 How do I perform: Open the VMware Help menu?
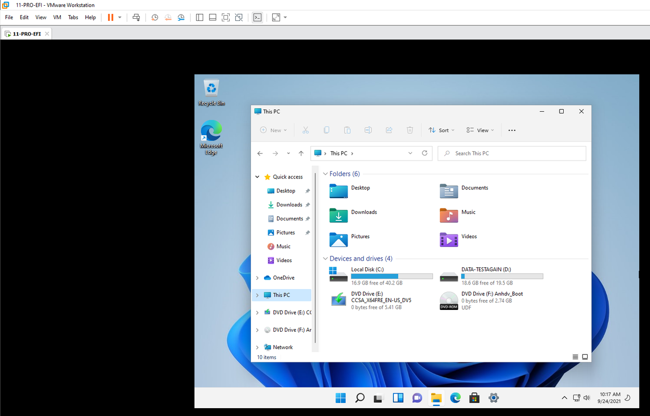point(90,17)
